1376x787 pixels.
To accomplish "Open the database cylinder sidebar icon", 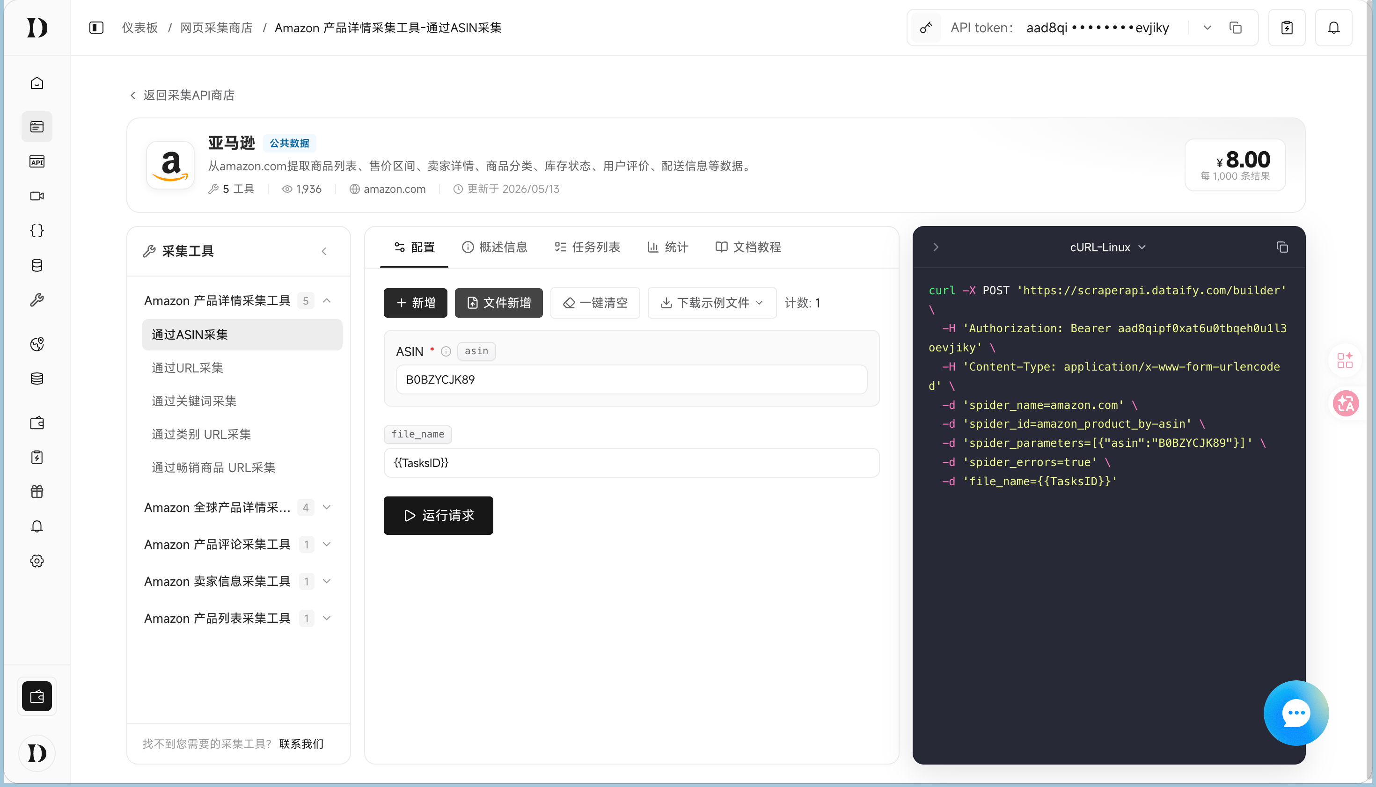I will pyautogui.click(x=37, y=265).
